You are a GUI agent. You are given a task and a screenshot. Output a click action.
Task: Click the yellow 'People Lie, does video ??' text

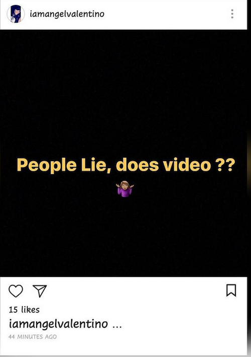(125, 165)
